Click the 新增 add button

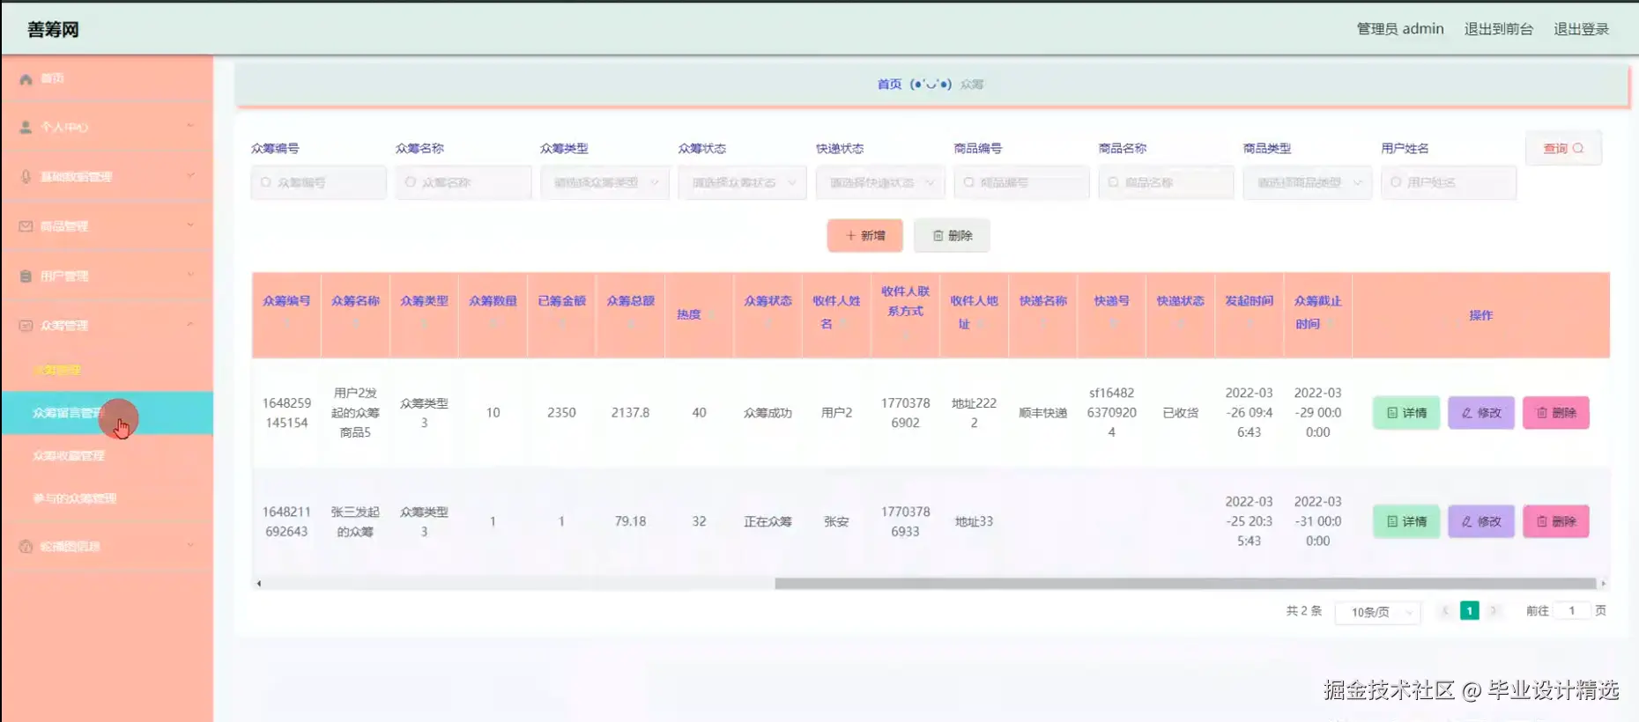(865, 236)
